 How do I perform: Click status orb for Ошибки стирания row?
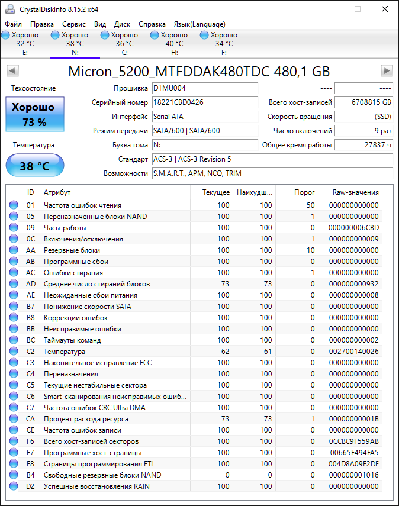coord(14,272)
